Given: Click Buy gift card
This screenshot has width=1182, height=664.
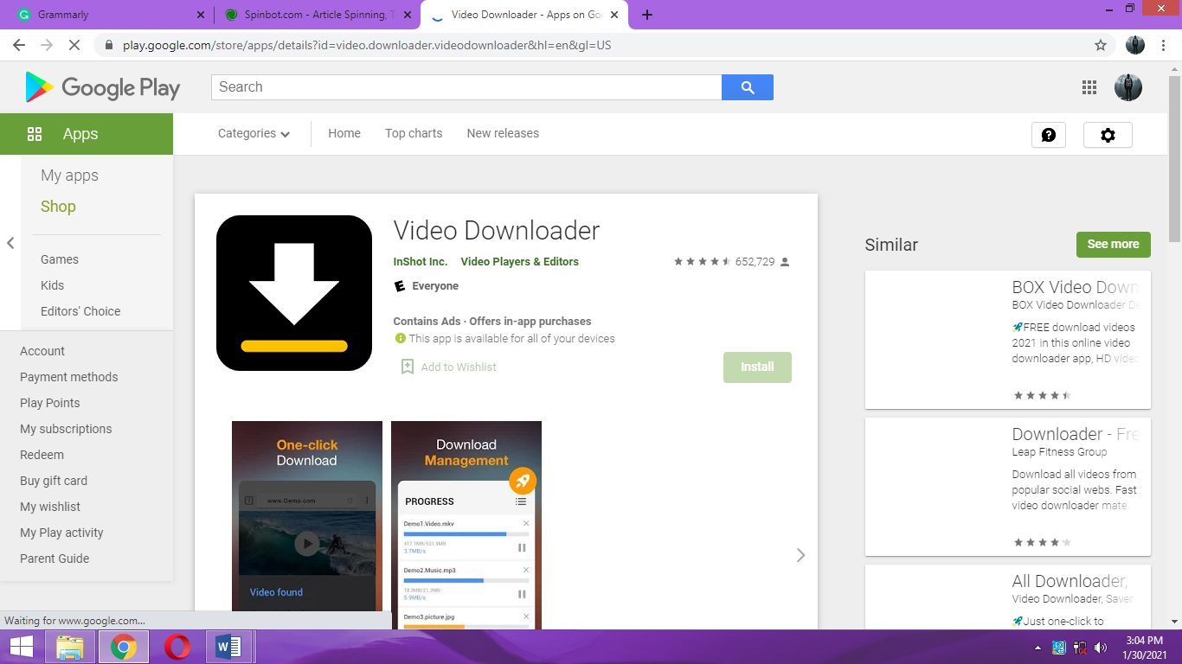Looking at the screenshot, I should 54,481.
